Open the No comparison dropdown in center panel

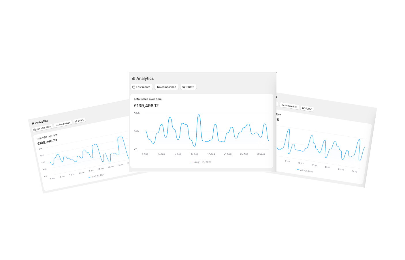click(167, 87)
